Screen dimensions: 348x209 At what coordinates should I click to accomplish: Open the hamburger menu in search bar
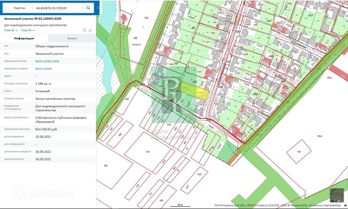point(8,8)
